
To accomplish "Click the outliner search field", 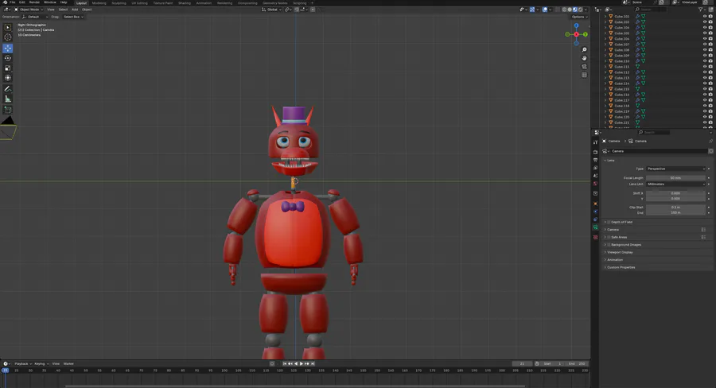I will pyautogui.click(x=650, y=9).
